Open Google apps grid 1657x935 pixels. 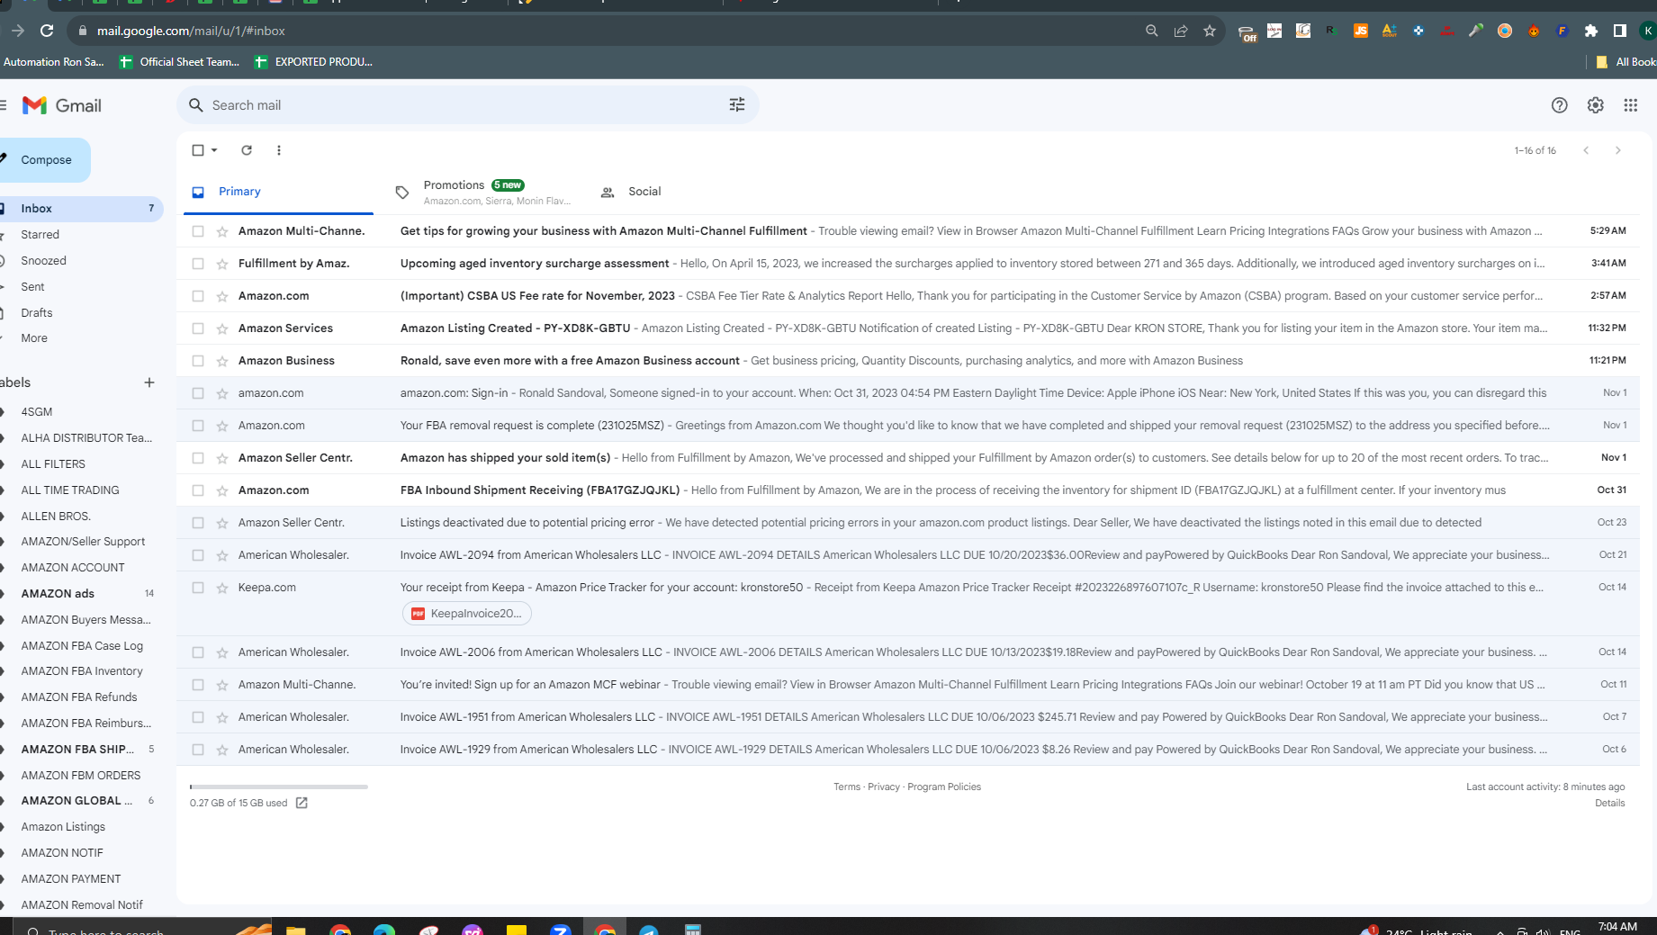tap(1631, 105)
